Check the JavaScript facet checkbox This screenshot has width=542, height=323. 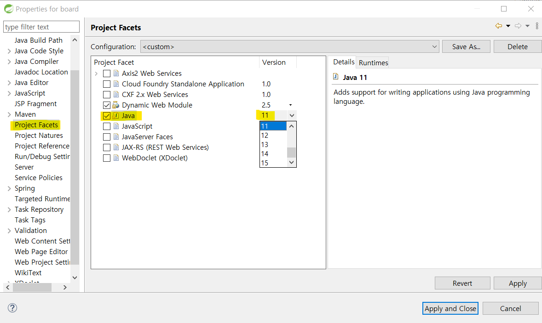(x=107, y=126)
